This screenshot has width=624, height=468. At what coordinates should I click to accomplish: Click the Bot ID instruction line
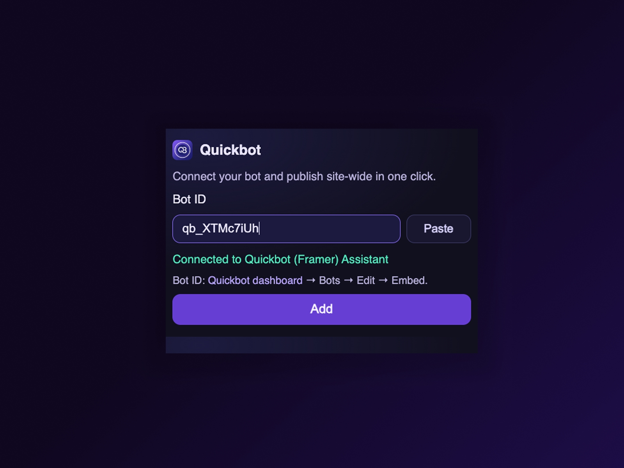(x=300, y=280)
